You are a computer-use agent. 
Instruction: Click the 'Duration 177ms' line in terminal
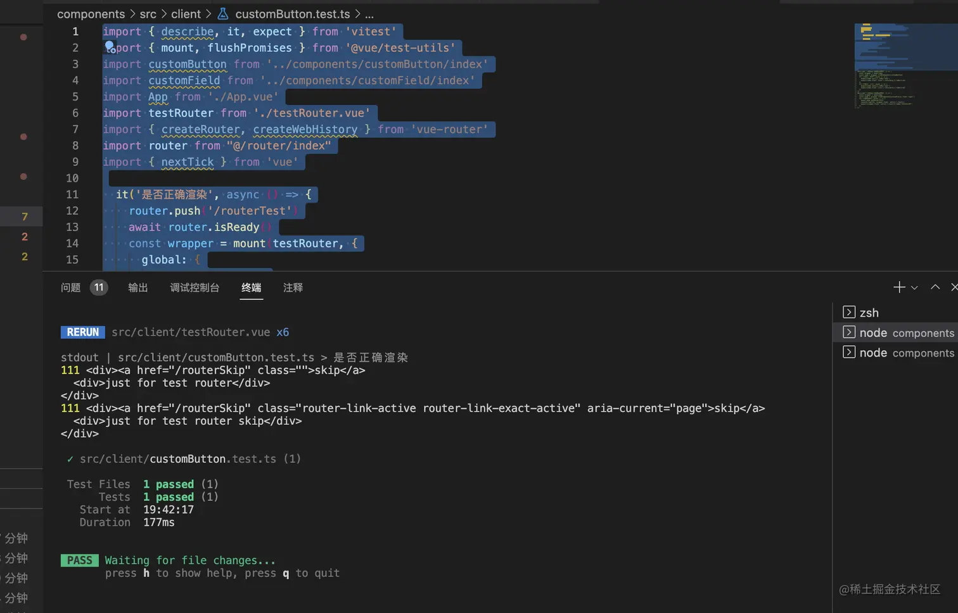pos(127,522)
